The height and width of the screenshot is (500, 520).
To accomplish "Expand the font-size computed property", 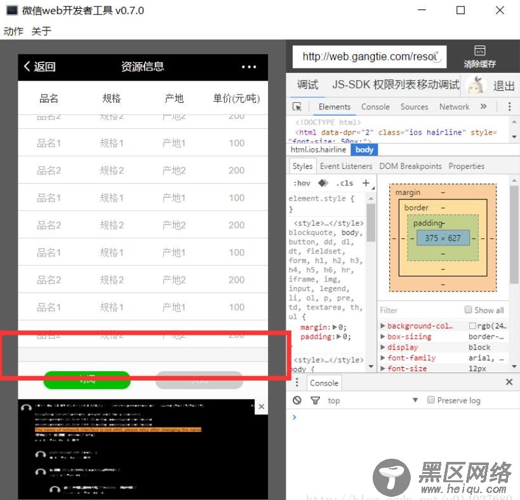I will point(382,368).
